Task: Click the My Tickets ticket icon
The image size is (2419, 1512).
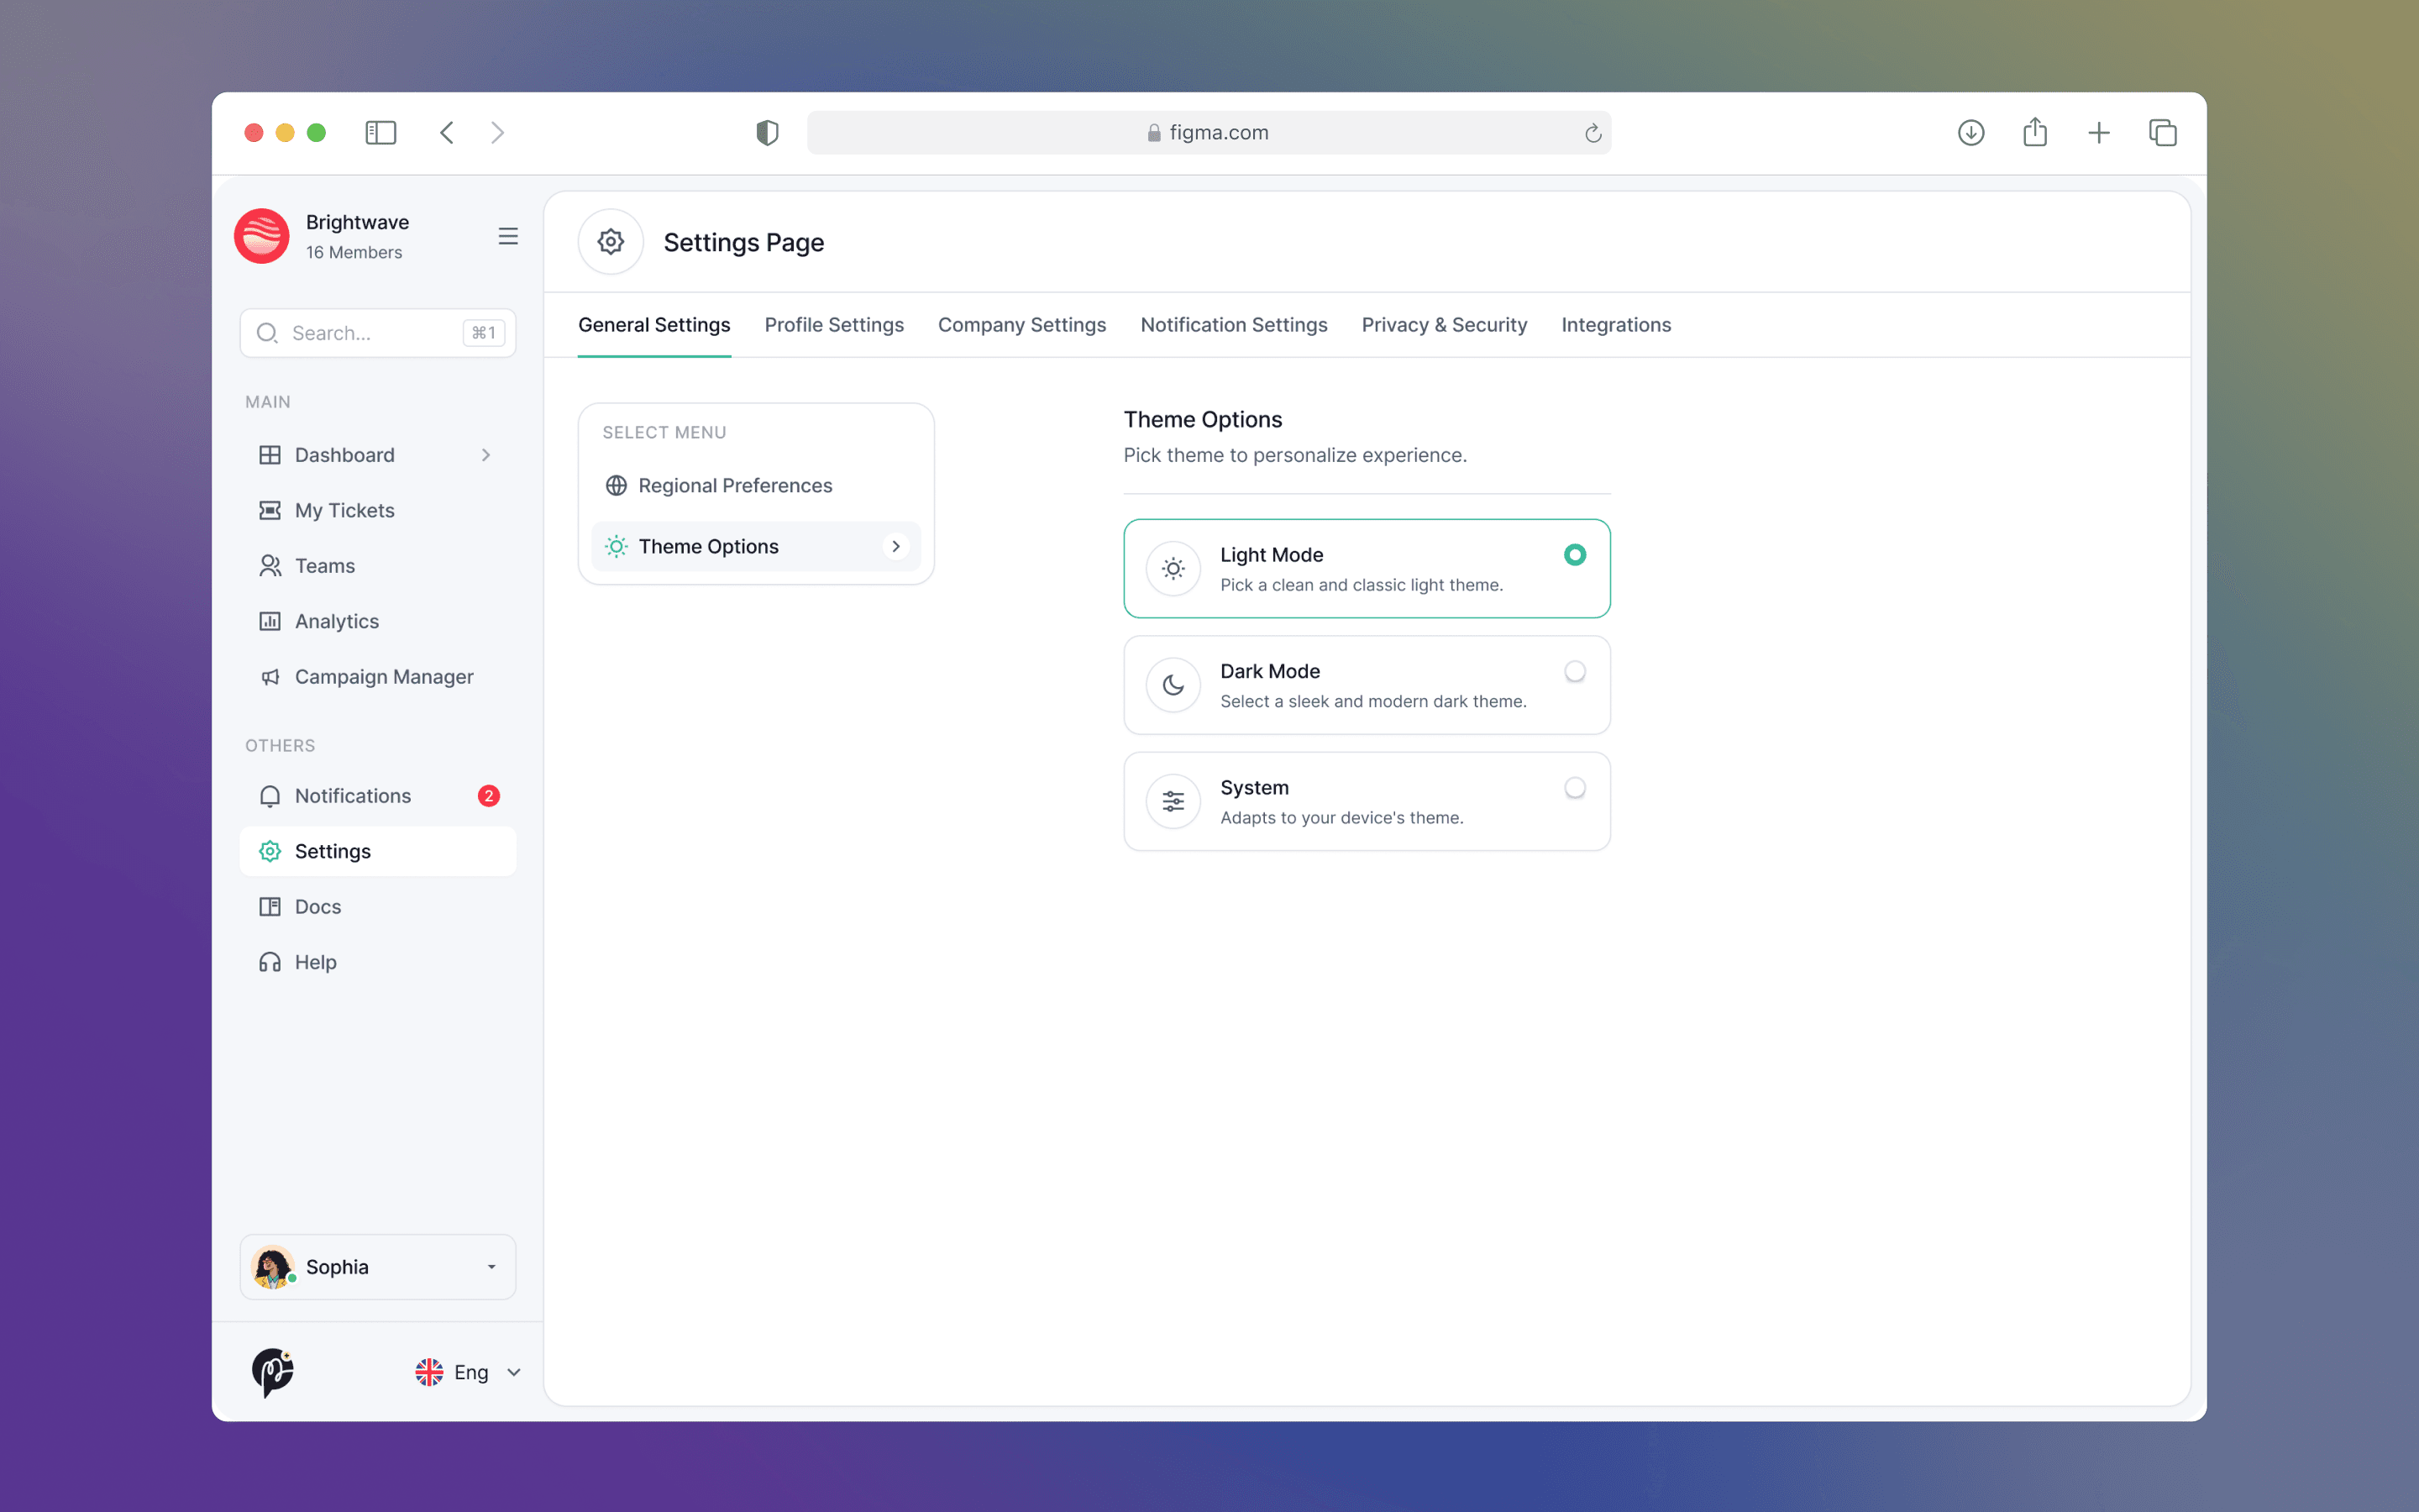Action: [270, 510]
